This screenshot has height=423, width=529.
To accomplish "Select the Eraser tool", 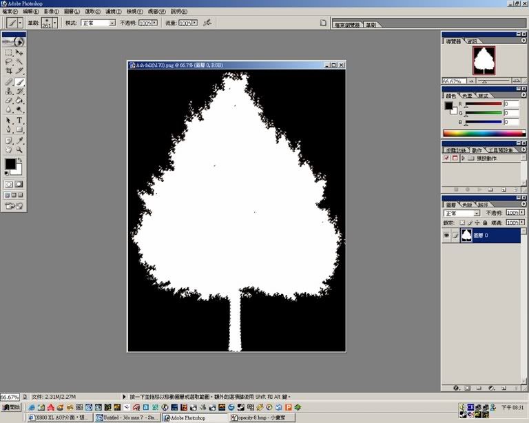I will [9, 100].
